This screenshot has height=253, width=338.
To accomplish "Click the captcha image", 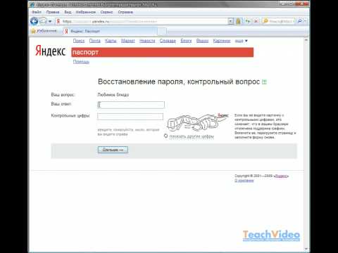I will [198, 122].
